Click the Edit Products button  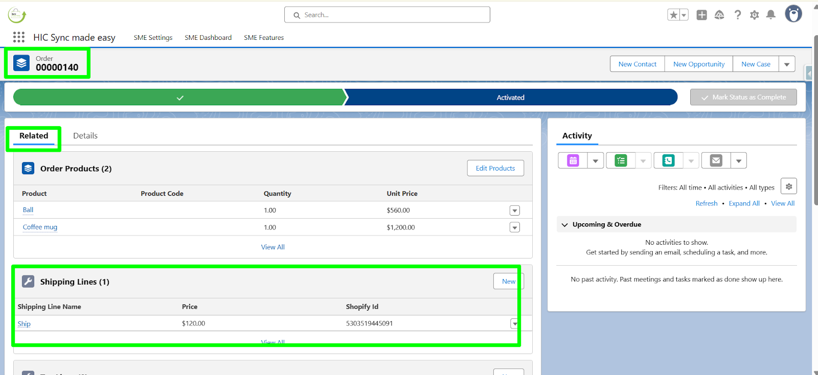(x=495, y=168)
